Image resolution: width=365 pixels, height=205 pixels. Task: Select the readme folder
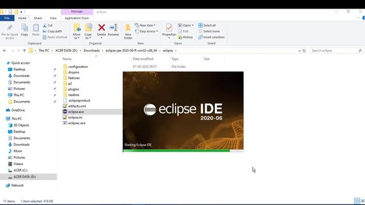tap(74, 95)
